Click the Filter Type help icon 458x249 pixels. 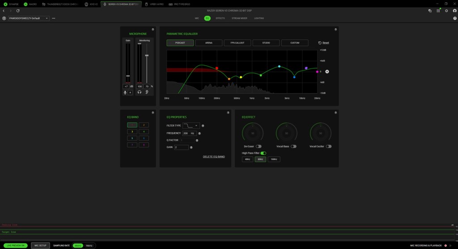tap(203, 126)
